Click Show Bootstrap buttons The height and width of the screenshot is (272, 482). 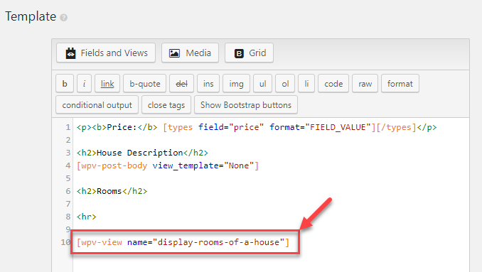point(246,105)
